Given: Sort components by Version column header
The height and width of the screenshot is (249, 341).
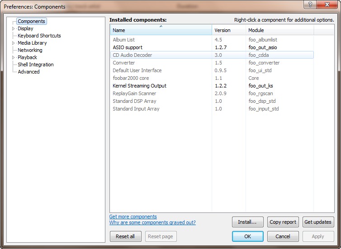Looking at the screenshot, I should click(x=229, y=30).
